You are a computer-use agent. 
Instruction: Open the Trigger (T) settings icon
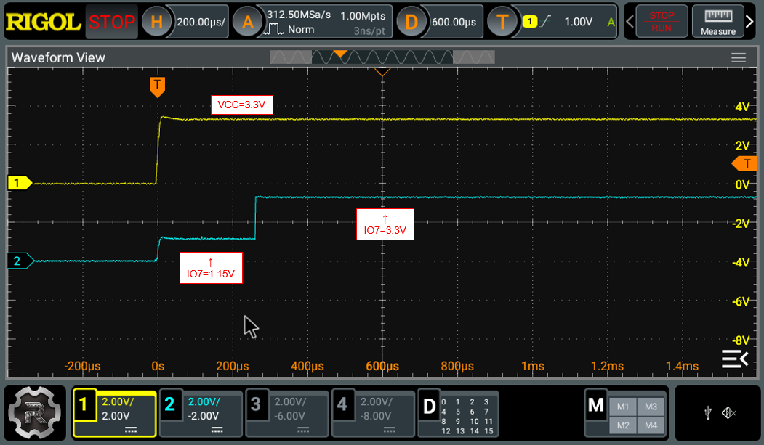[502, 22]
